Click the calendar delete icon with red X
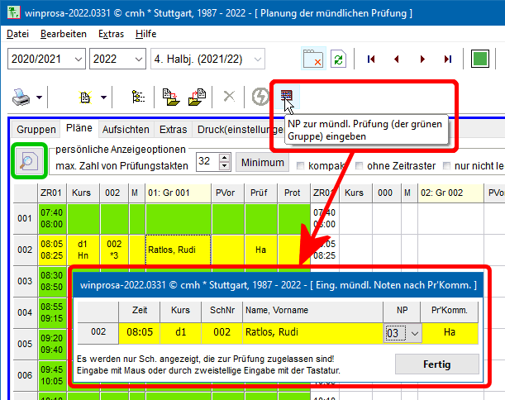The image size is (505, 400). [x=313, y=60]
